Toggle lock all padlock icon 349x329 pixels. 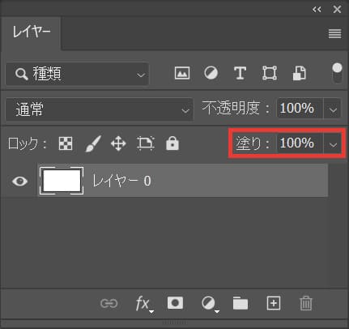[x=172, y=143]
